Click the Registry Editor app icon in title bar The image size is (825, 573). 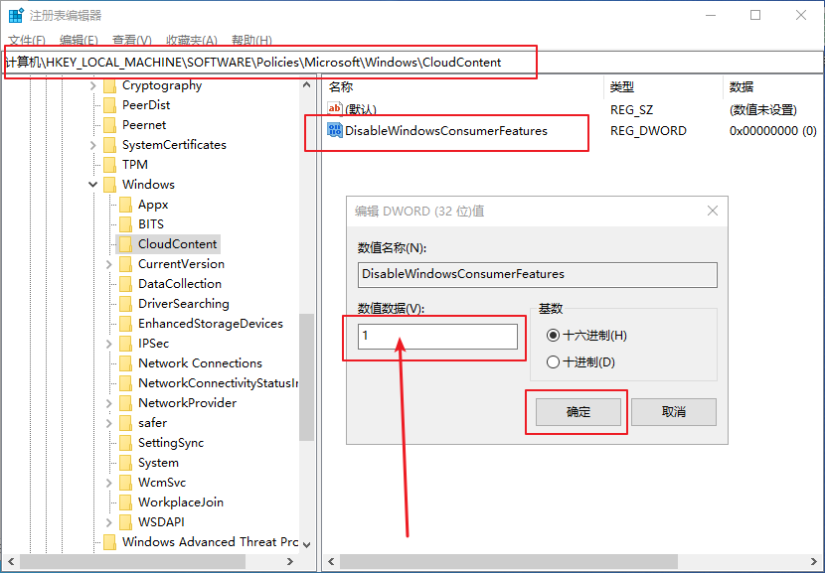point(16,16)
